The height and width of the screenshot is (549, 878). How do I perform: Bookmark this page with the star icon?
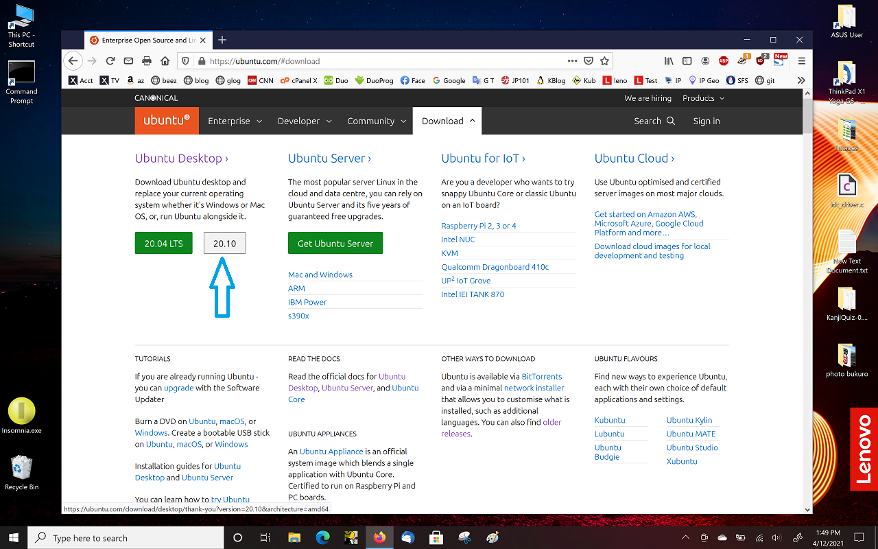604,61
